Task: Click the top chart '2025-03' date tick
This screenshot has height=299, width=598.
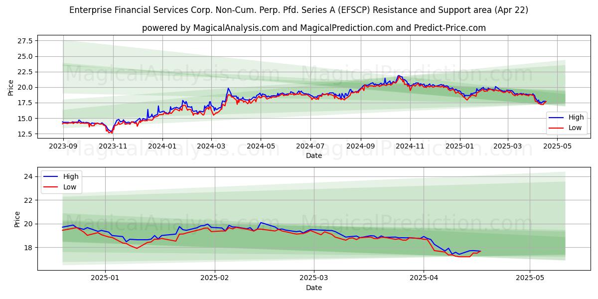Action: coord(508,147)
